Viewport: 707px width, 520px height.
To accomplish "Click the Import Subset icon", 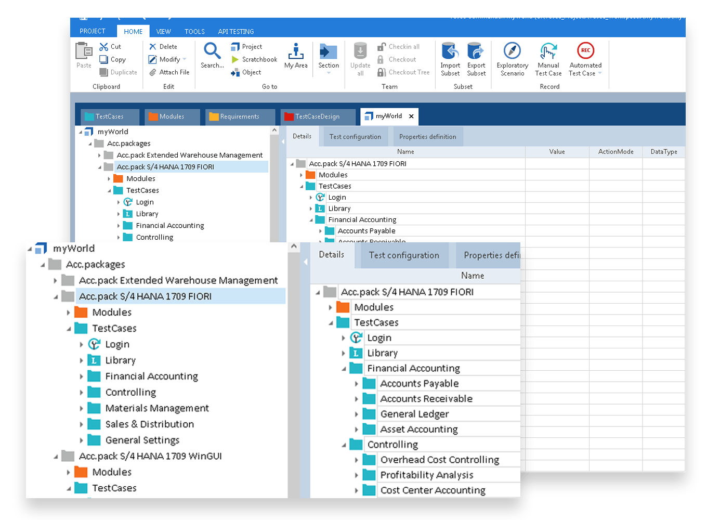I will (x=450, y=51).
